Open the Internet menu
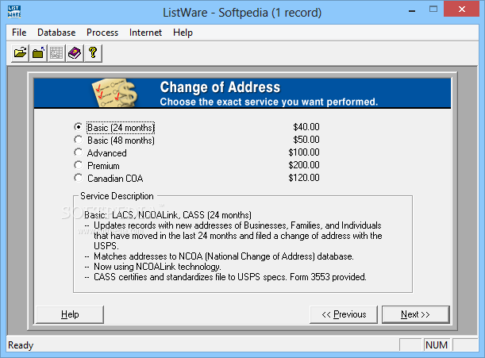485x358 pixels. click(145, 33)
